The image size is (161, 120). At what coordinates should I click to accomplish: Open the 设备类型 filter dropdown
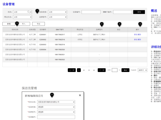pyautogui.click(x=58, y=12)
